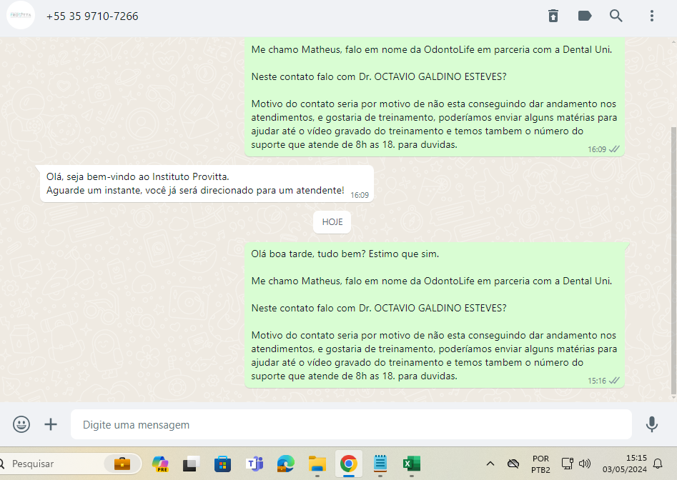Screen dimensions: 677x480
Task: Open network status tray icon
Action: 567,464
